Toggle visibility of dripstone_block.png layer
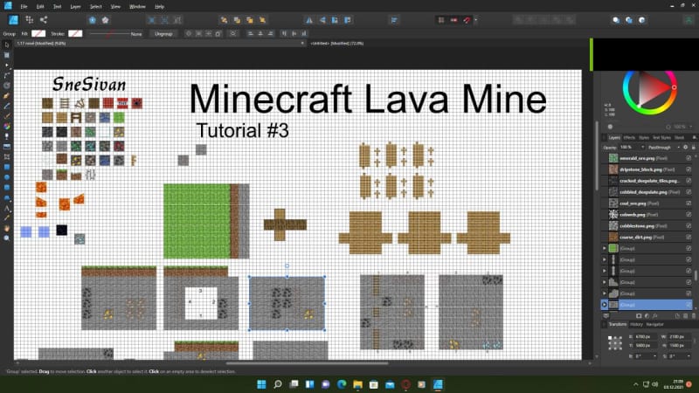Image resolution: width=699 pixels, height=393 pixels. (x=689, y=169)
